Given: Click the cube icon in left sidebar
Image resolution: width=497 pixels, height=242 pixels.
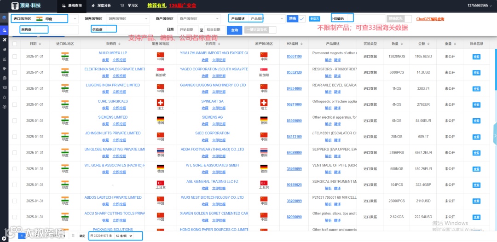Looking at the screenshot, I should (4, 17).
